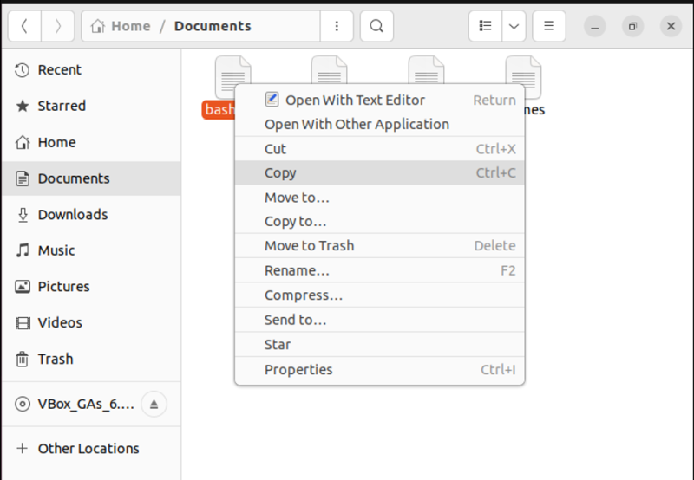Toggle the list view mode button

coord(487,26)
